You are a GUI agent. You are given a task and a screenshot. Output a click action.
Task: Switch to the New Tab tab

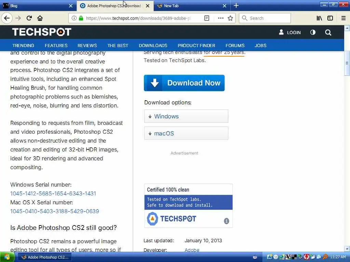(191, 6)
